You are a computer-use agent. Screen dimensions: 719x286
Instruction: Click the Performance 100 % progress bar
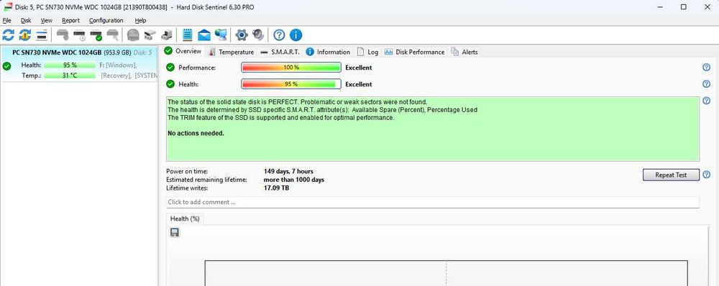click(x=291, y=68)
